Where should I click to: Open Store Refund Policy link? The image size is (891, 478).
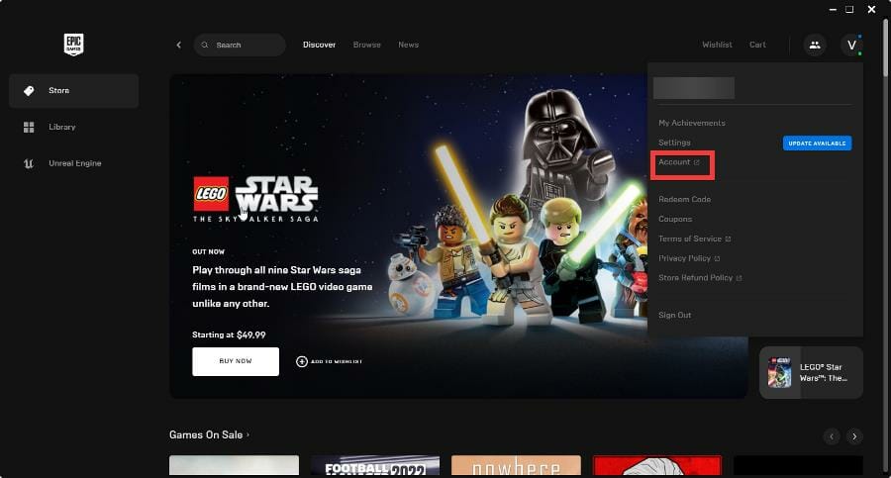pyautogui.click(x=700, y=278)
